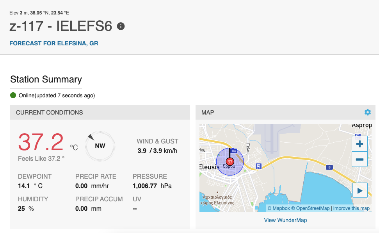Click the green online status indicator
Image resolution: width=379 pixels, height=233 pixels.
pos(13,95)
